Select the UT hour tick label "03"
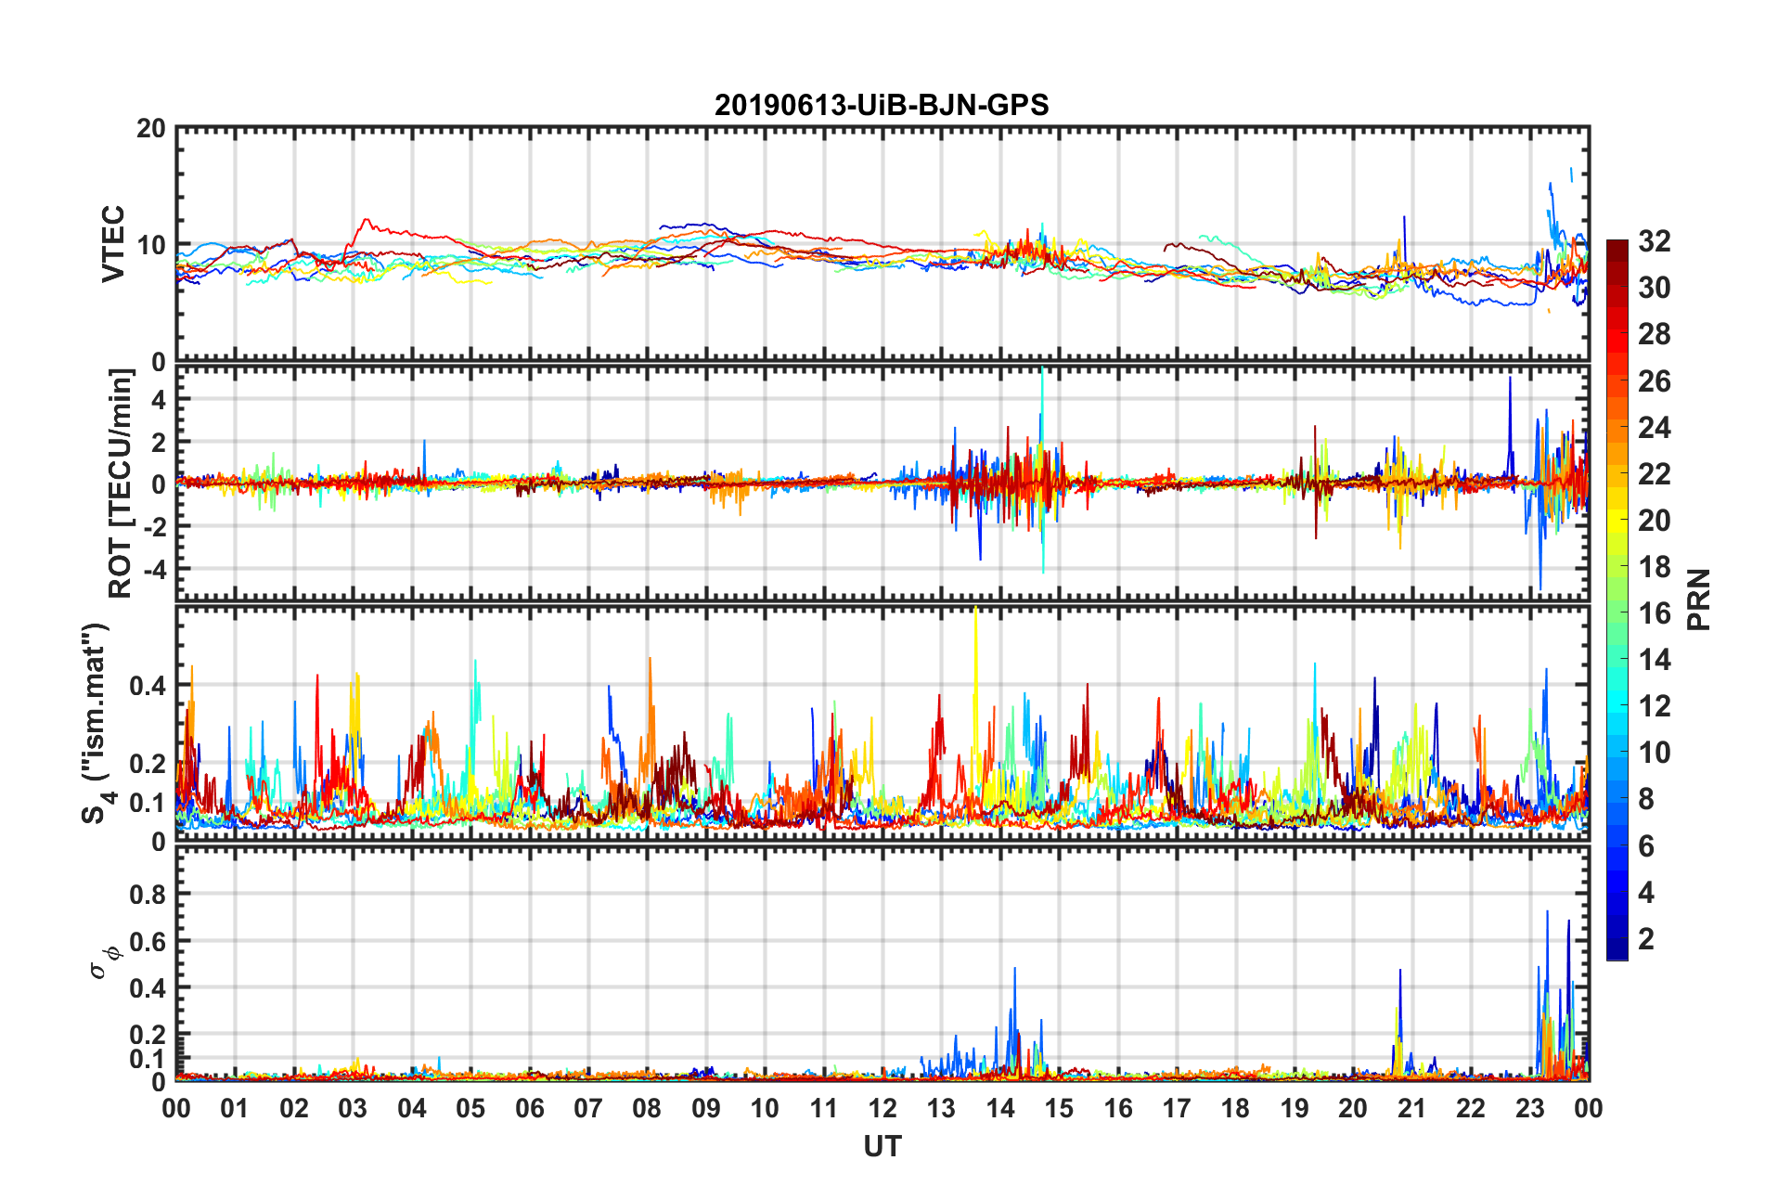This screenshot has height=1199, width=1765. point(353,1108)
